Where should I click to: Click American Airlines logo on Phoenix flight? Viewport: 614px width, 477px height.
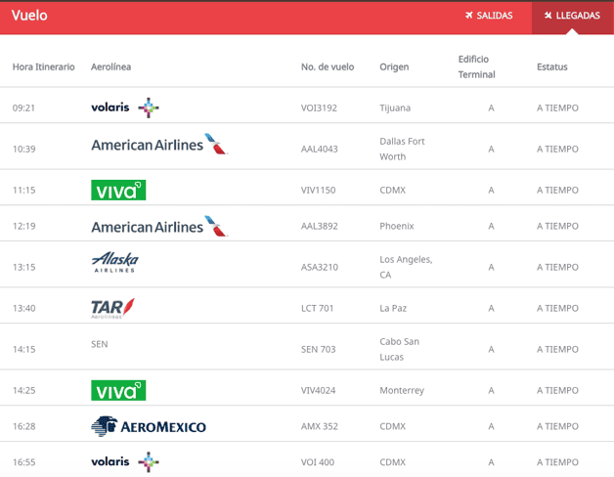pyautogui.click(x=158, y=227)
